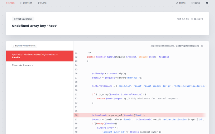The width and height of the screenshot is (215, 134).
Task: Click the 'account_owner_id' line 40
Action: [132, 132]
